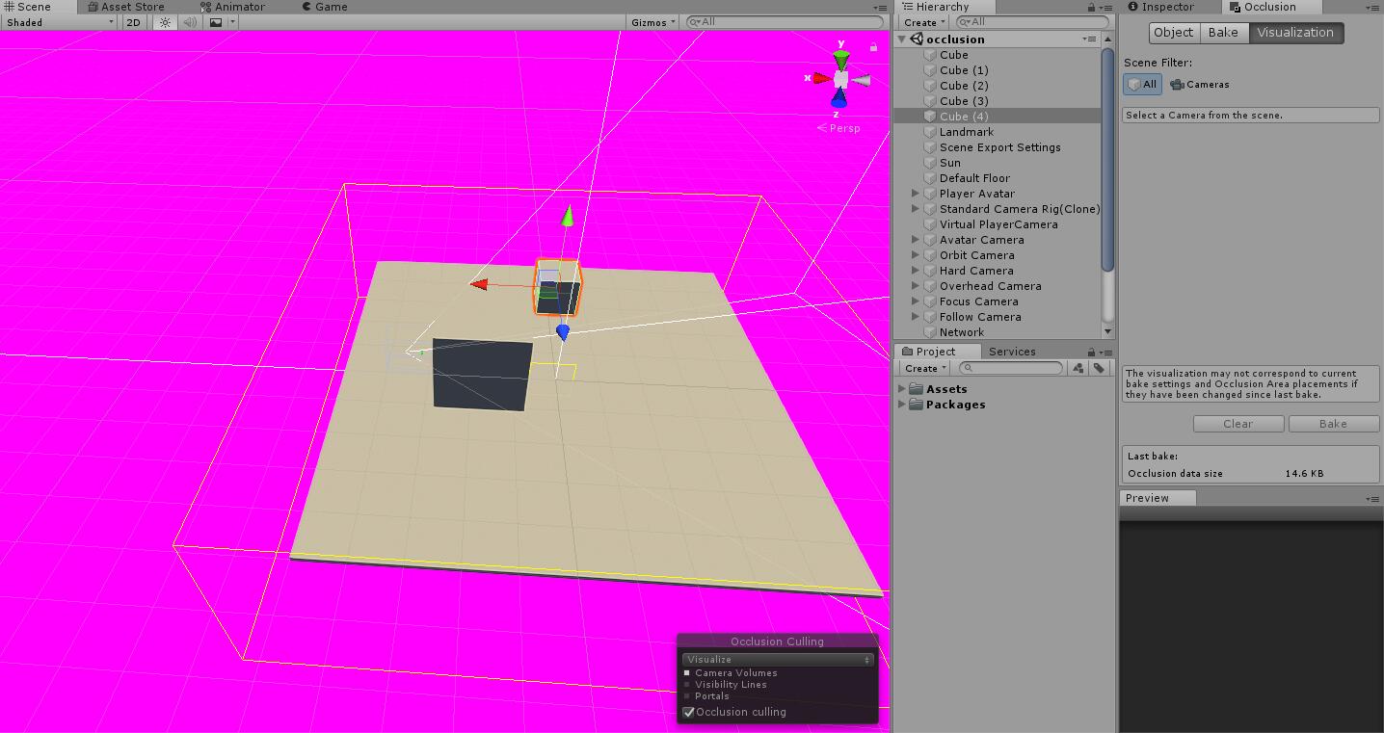Select Default Floor in the Hierarchy
This screenshot has height=733, width=1384.
(x=974, y=178)
